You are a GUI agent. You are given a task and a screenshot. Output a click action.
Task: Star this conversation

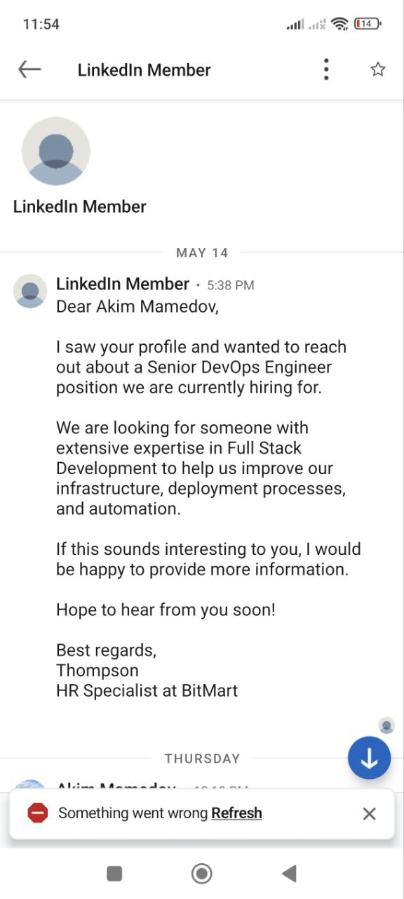[378, 69]
